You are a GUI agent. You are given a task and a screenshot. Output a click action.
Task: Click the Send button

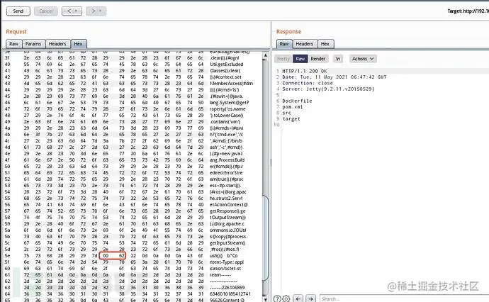18,11
